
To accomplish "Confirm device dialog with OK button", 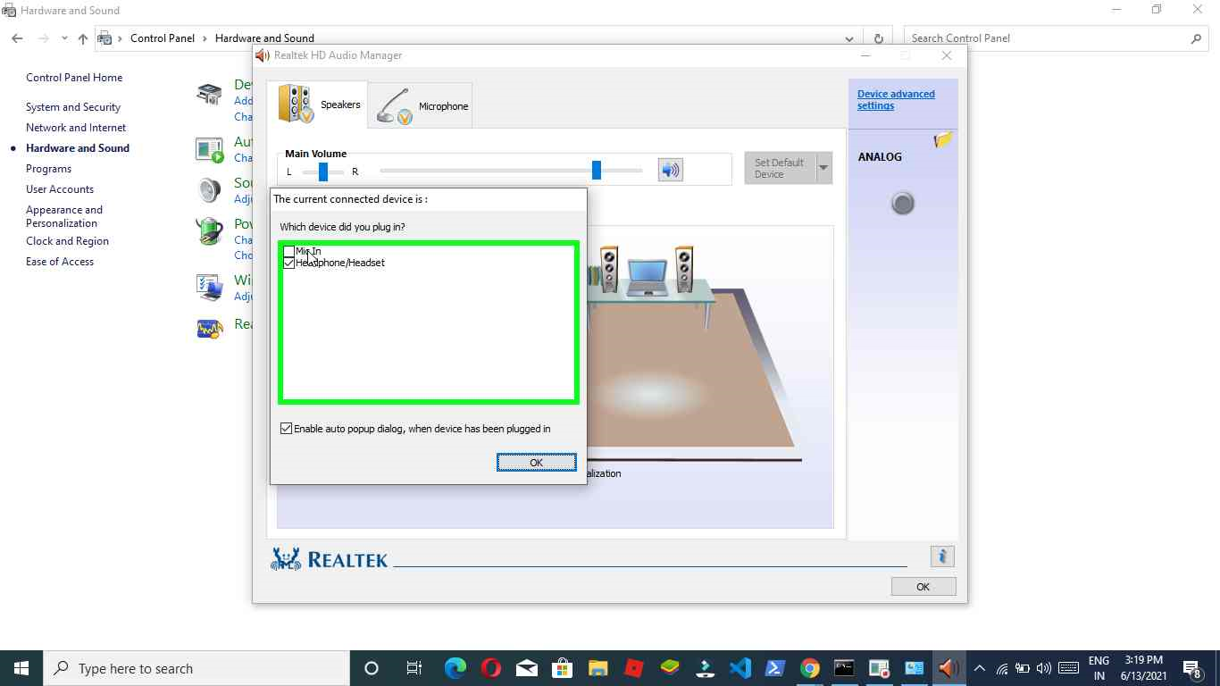I will tap(536, 463).
